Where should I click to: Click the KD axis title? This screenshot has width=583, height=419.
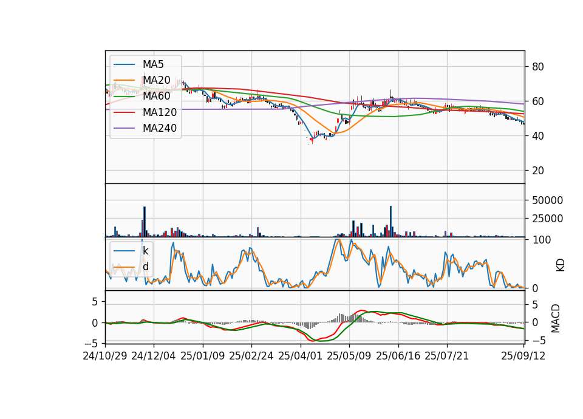coord(561,265)
